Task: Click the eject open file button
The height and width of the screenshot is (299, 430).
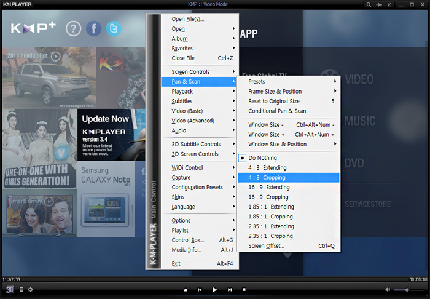Action: pyautogui.click(x=186, y=289)
